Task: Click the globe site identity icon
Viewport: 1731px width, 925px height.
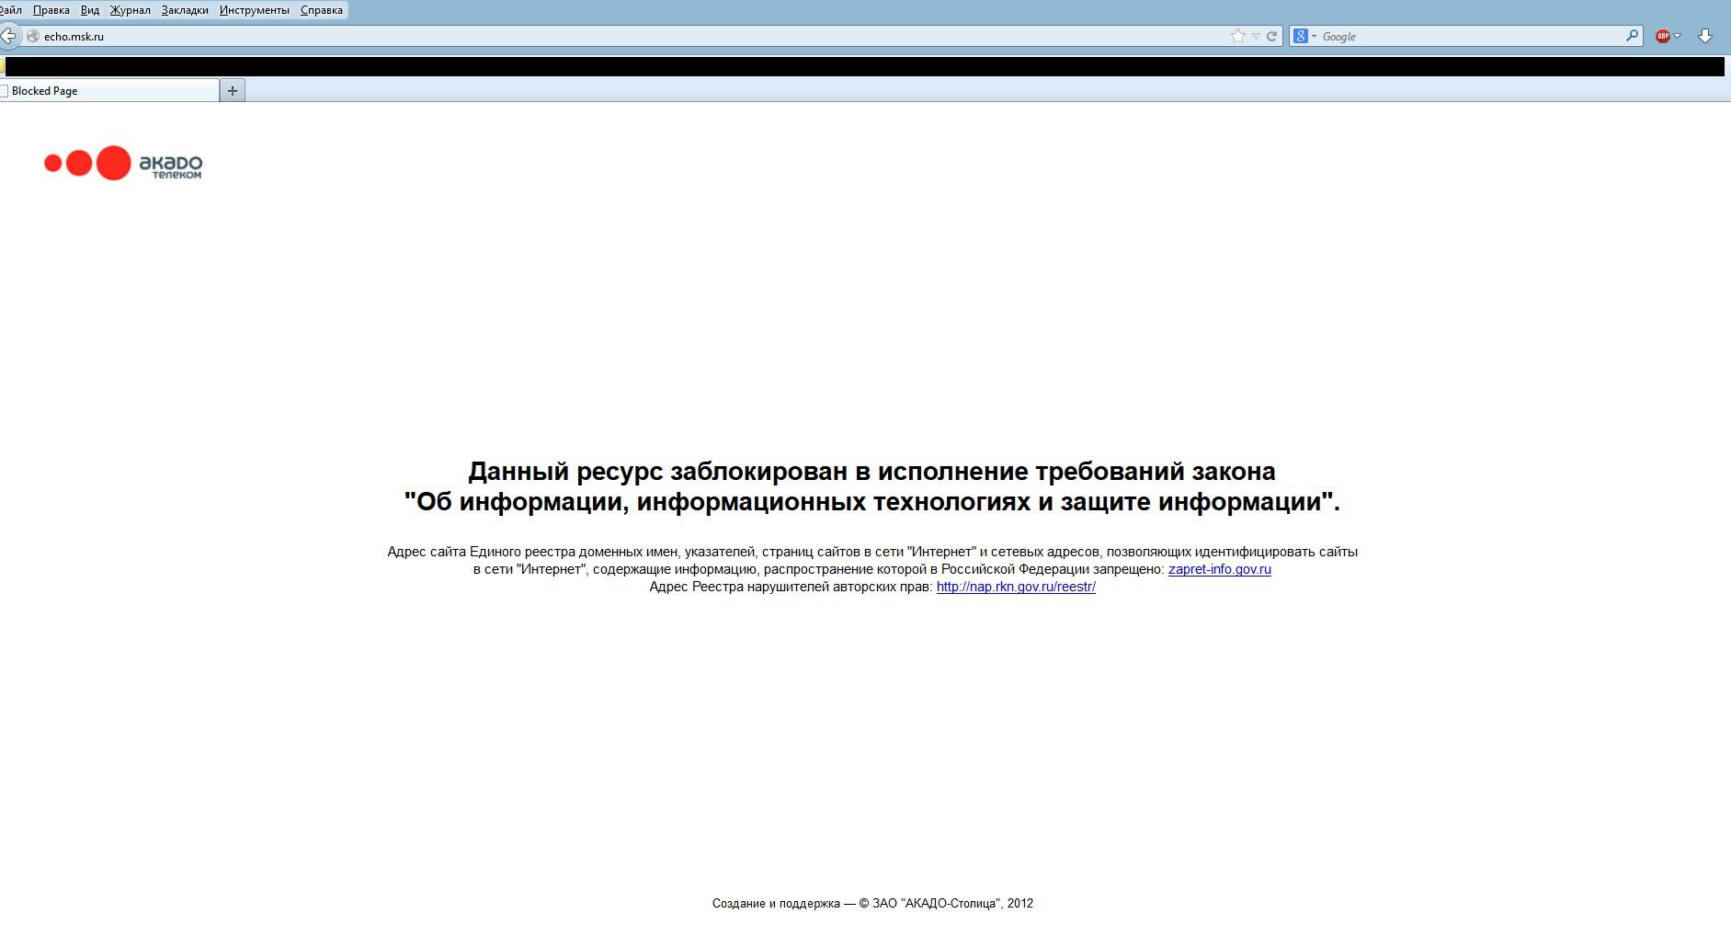Action: click(x=32, y=36)
